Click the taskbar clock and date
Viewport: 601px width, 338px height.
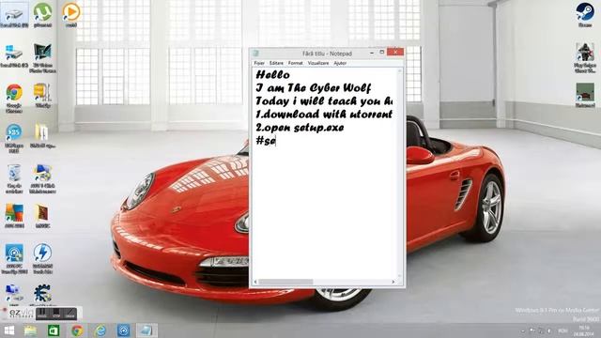[x=584, y=330]
